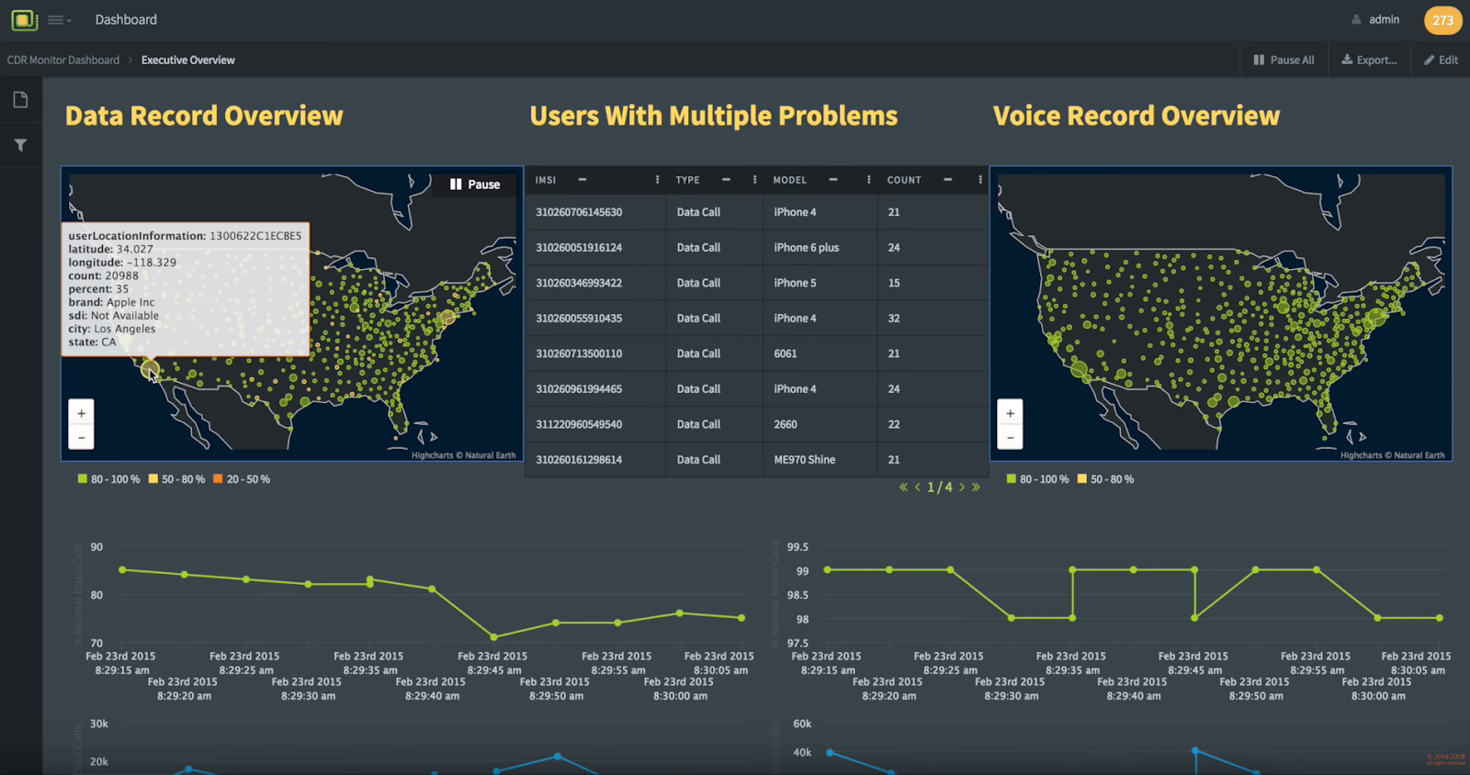
Task: Click lowest data point on normal data calls chart
Action: (494, 636)
